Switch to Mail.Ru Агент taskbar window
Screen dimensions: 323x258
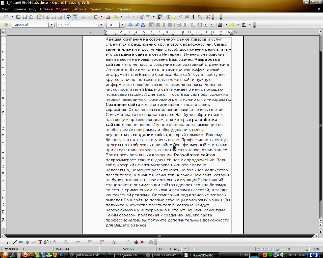pyautogui.click(x=163, y=255)
